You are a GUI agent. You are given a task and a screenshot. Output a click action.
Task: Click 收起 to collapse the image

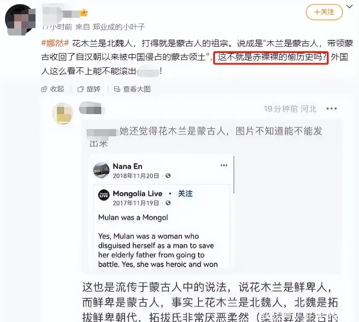(57, 89)
